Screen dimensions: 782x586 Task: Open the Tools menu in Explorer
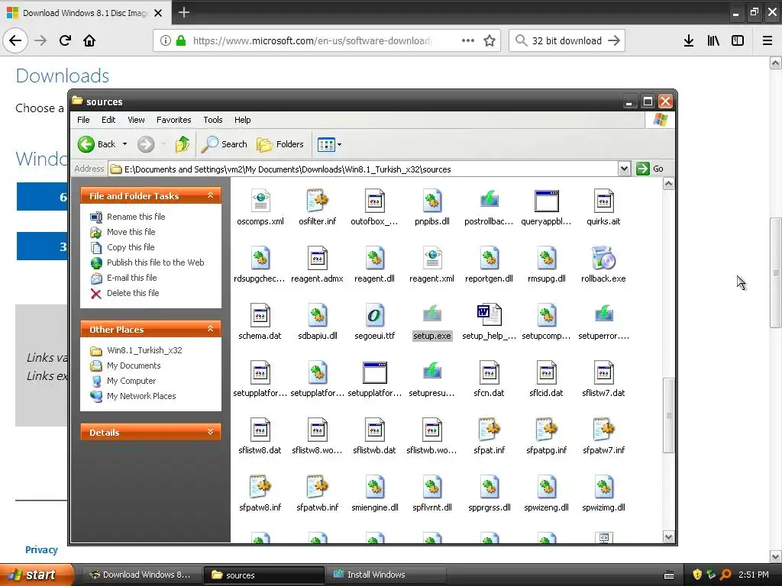coord(213,120)
